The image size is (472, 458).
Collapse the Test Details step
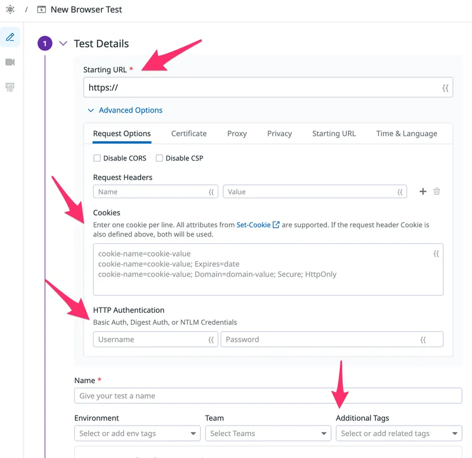pyautogui.click(x=64, y=44)
